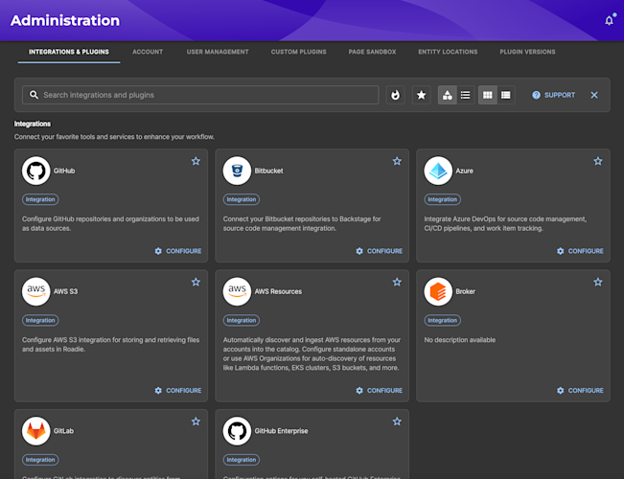Click the "Broker" card title
The width and height of the screenshot is (624, 479).
(465, 291)
